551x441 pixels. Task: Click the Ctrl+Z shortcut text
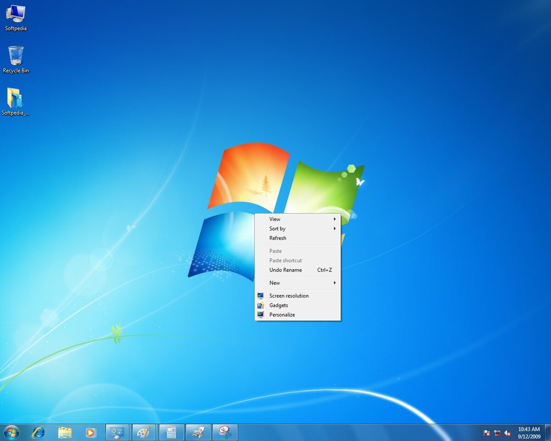(x=325, y=270)
